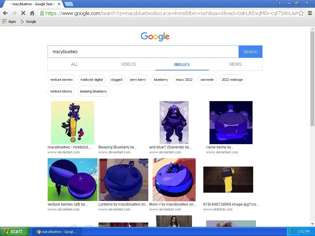This screenshot has height=236, width=315.
Task: Select the venture bloons filter chip
Action: 61,91
